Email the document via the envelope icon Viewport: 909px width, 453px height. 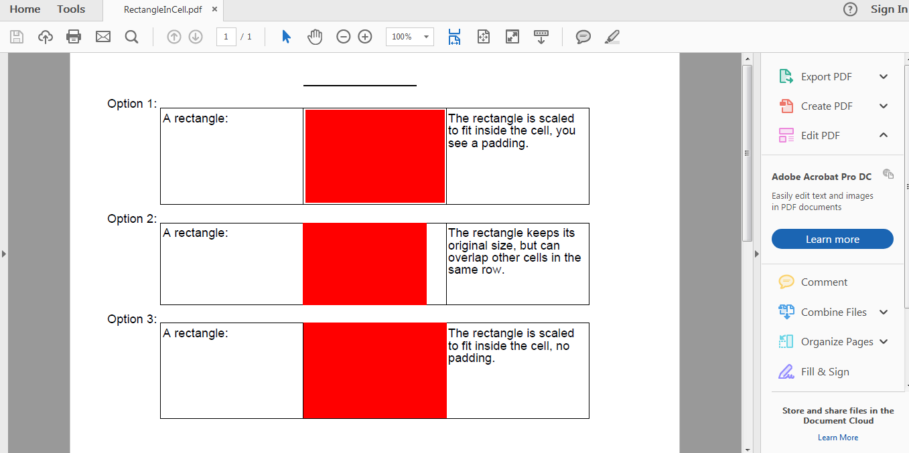point(102,37)
